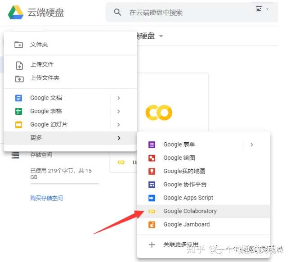Screen dimensions: 291x262
Task: Expand Google 文档 submenu arrow
Action: 119,98
